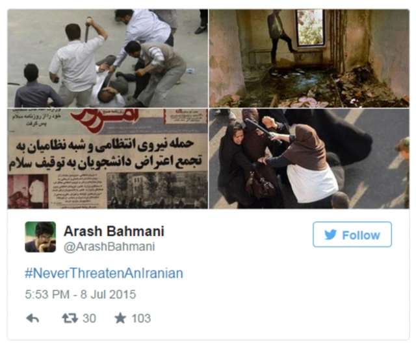416x343 pixels.
Task: Click the favorite star icon
Action: [x=120, y=318]
